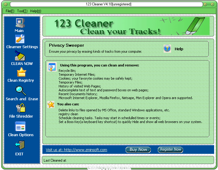Select the CLEAN NOW label
Screen dimensions: 218x170
pos(22,64)
